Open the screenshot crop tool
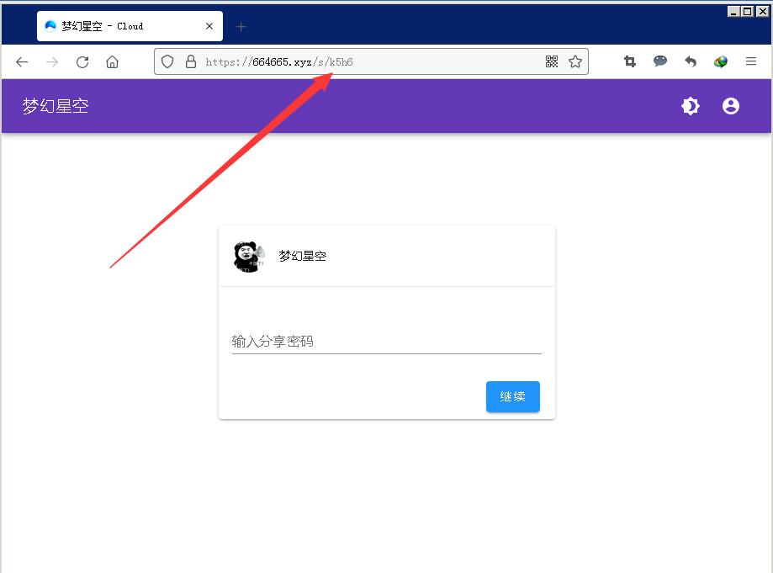 click(x=630, y=61)
